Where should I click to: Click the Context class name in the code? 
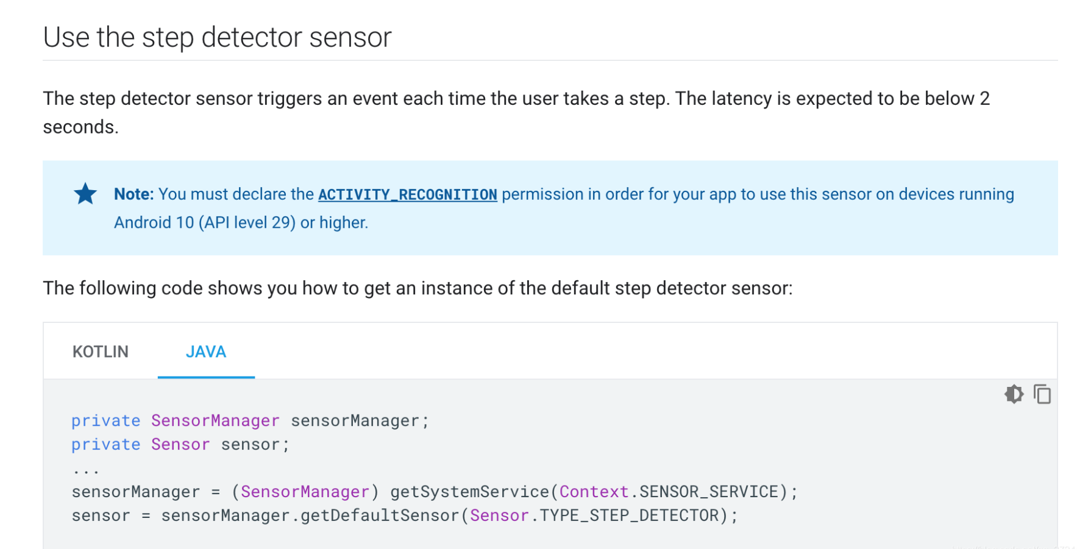(x=594, y=492)
